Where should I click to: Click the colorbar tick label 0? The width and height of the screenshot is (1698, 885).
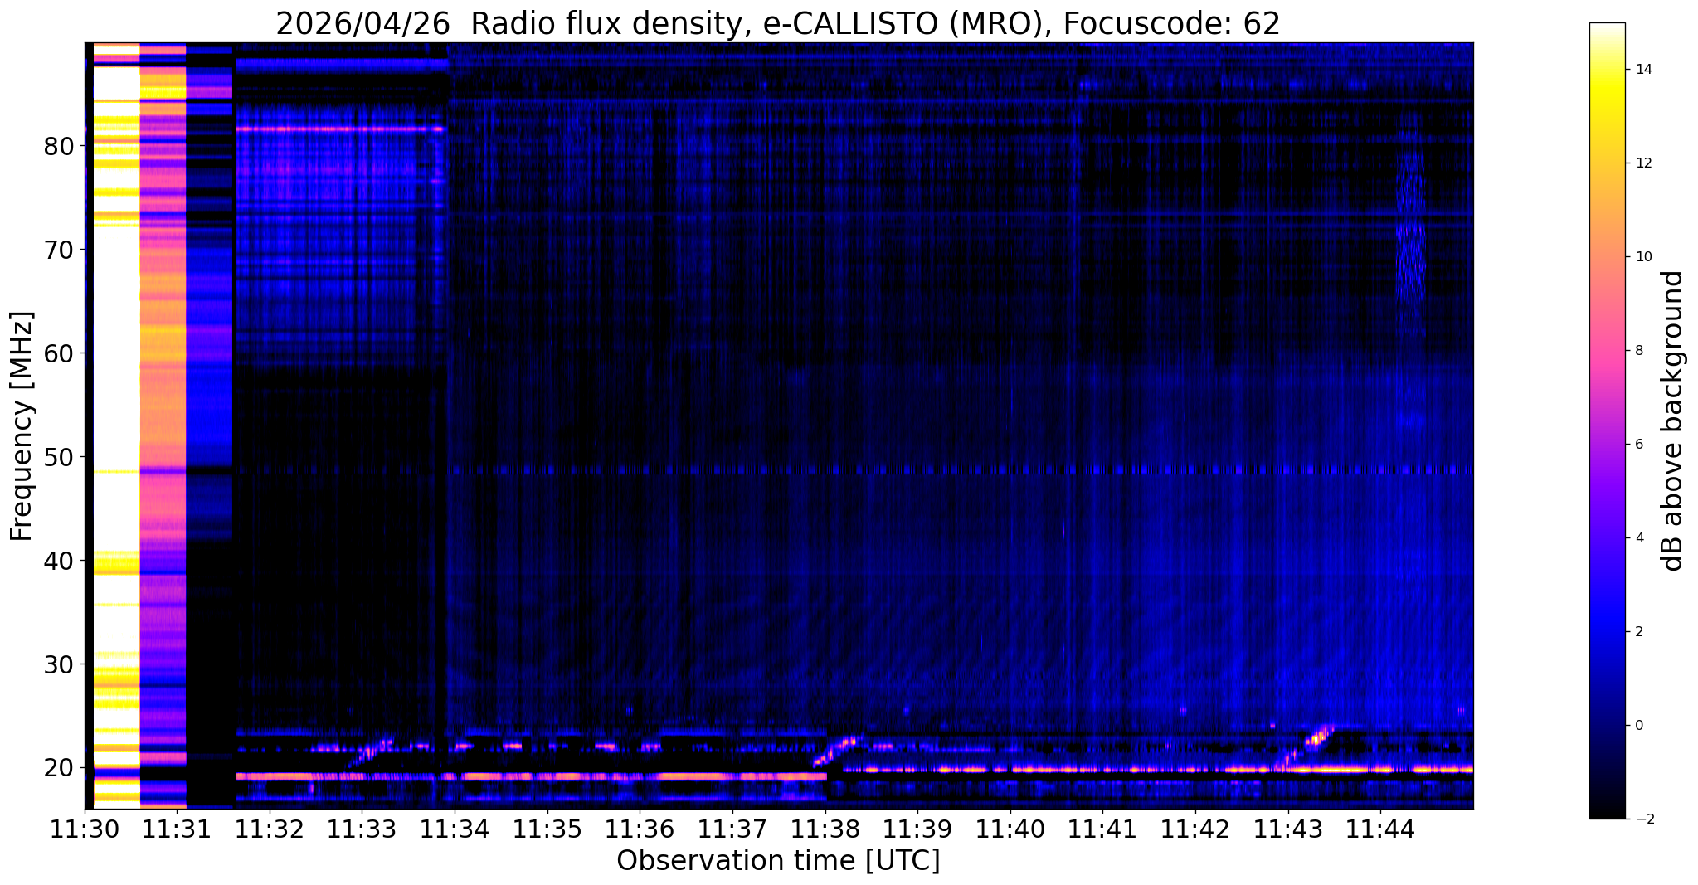coord(1637,726)
